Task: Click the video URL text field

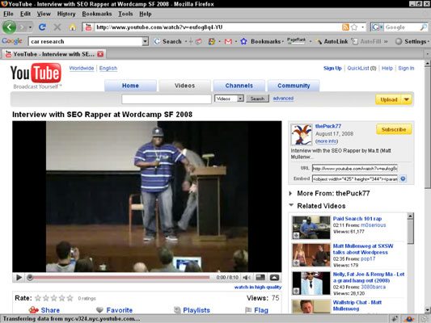Action: tap(355, 168)
